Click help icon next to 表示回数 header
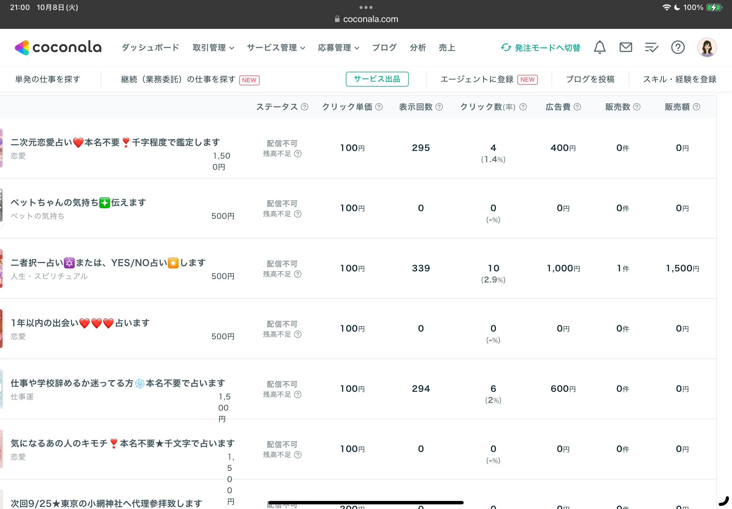The image size is (732, 509). (x=439, y=107)
